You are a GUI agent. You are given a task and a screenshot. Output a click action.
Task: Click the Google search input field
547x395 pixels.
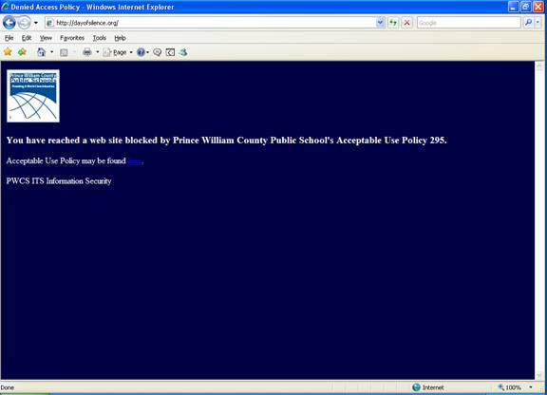pyautogui.click(x=468, y=23)
